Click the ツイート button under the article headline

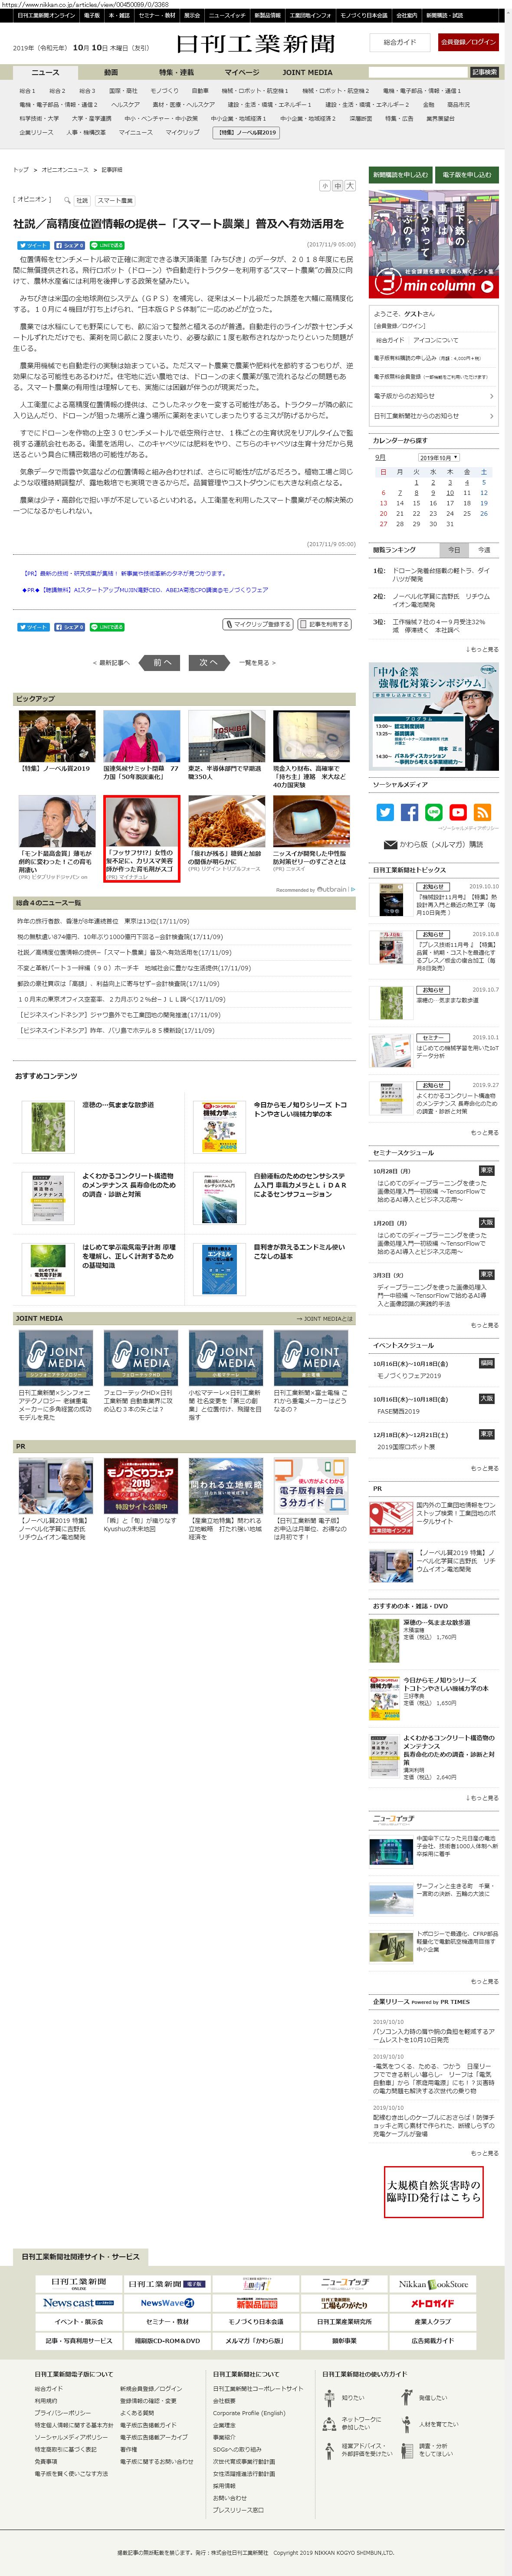(x=33, y=245)
